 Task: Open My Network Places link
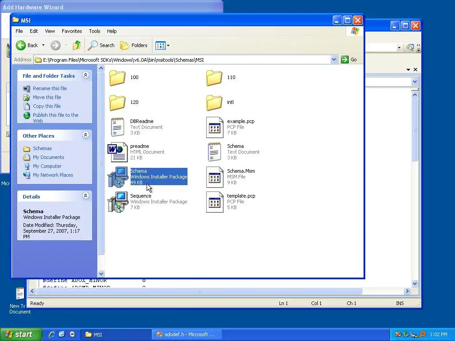coord(53,175)
